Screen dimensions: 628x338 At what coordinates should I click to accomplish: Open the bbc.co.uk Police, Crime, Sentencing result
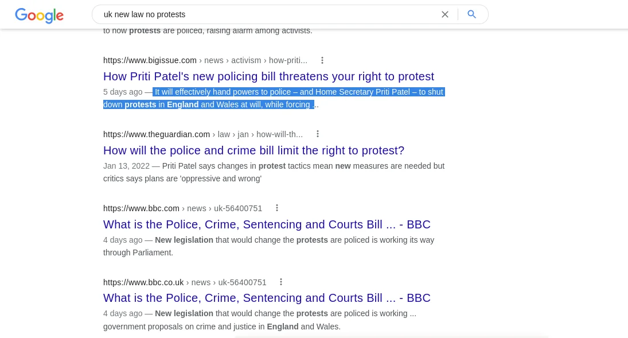[x=267, y=298]
